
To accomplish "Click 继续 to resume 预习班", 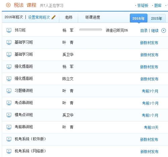I will pyautogui.click(x=155, y=31).
